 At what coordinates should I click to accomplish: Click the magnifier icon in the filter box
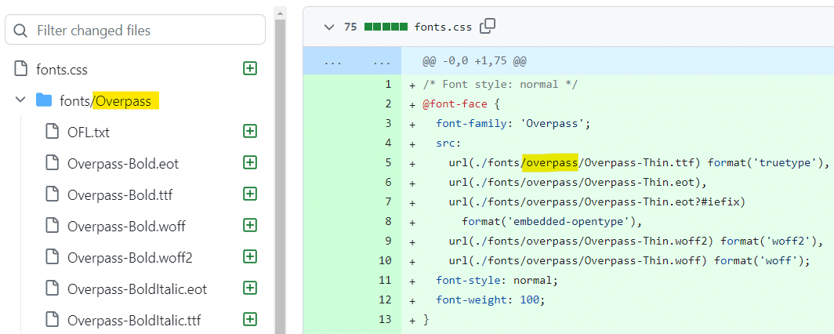pyautogui.click(x=20, y=31)
